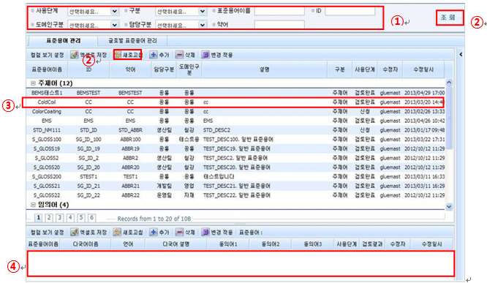Select the BEMS테스트1 row
The width and height of the screenshot is (487, 283).
[235, 93]
